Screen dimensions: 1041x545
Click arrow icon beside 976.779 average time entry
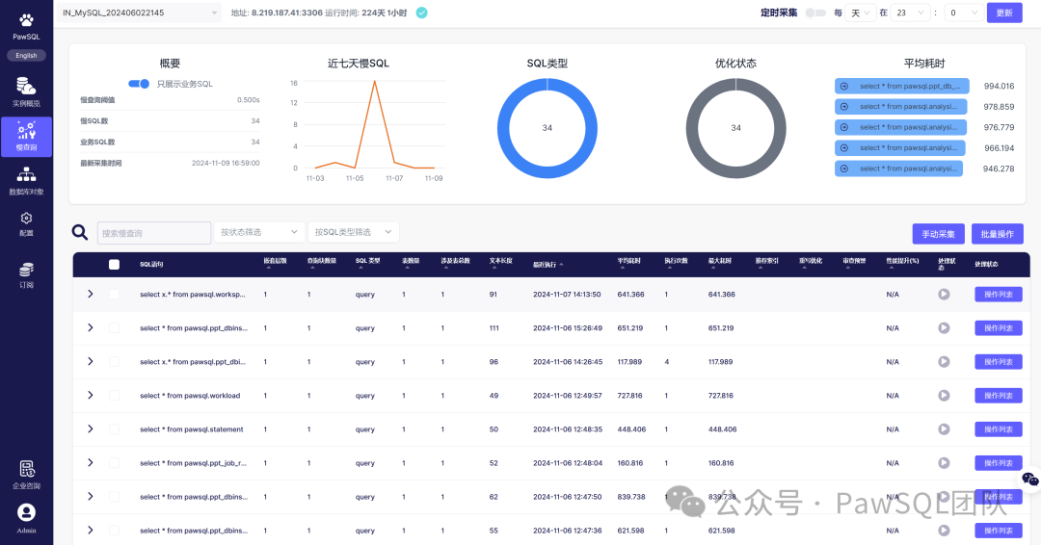coord(844,127)
